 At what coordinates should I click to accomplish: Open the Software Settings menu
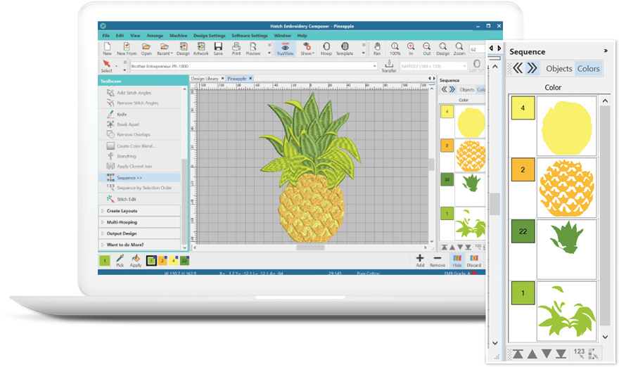(250, 36)
